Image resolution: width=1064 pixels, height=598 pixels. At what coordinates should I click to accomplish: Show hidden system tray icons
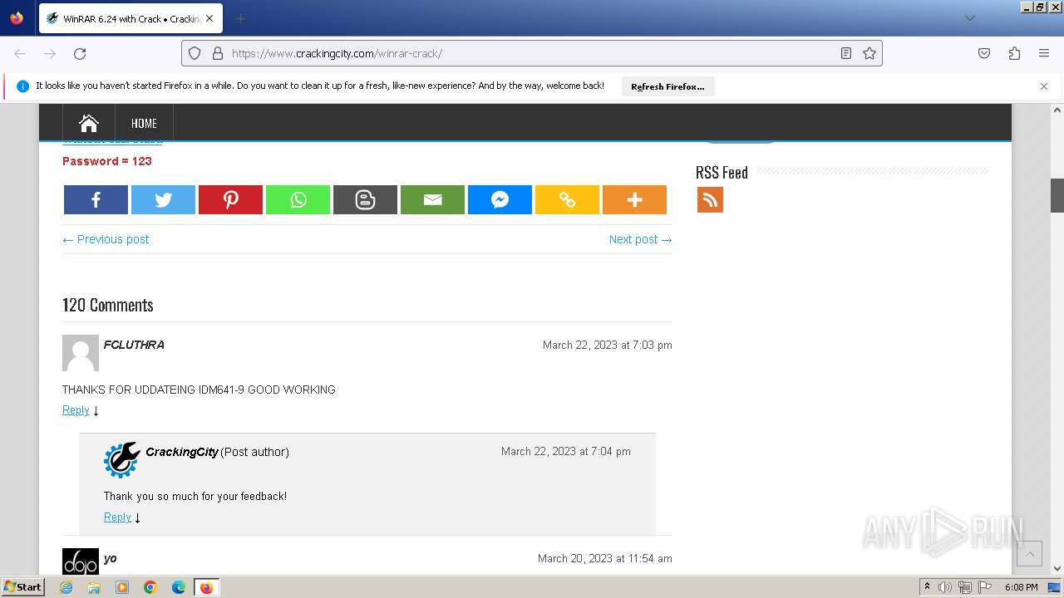click(927, 587)
